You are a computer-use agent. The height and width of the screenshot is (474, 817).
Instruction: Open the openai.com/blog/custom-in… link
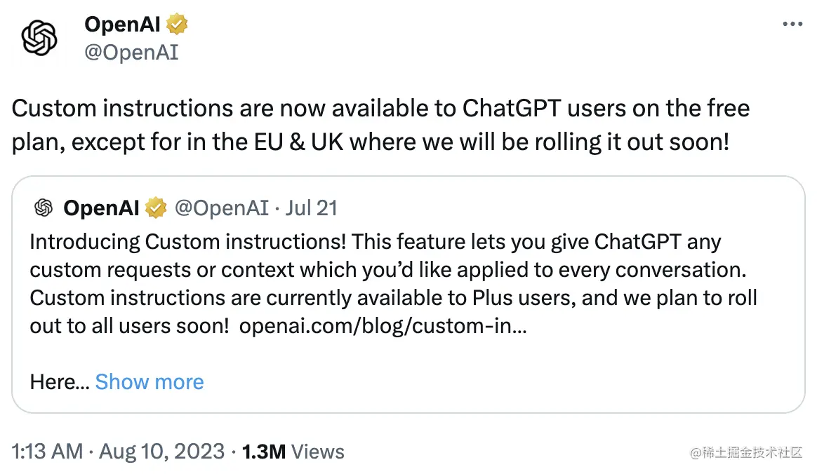pos(383,326)
